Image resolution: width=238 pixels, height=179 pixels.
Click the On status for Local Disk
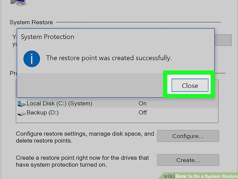(142, 103)
